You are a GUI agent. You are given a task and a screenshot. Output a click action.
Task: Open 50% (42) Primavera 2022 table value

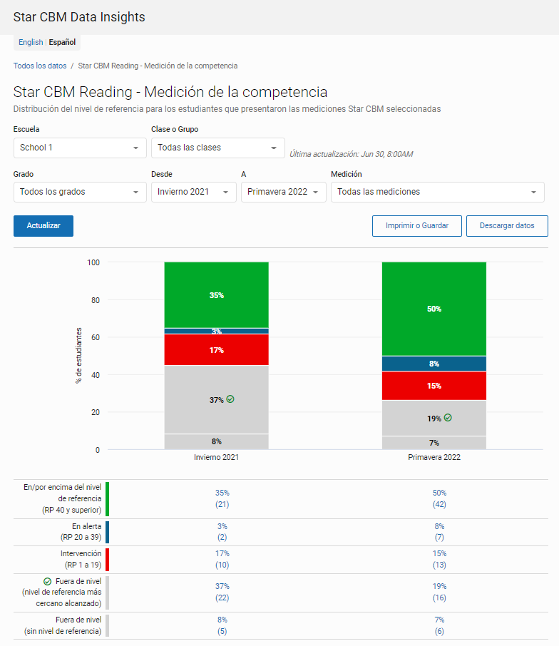(439, 498)
